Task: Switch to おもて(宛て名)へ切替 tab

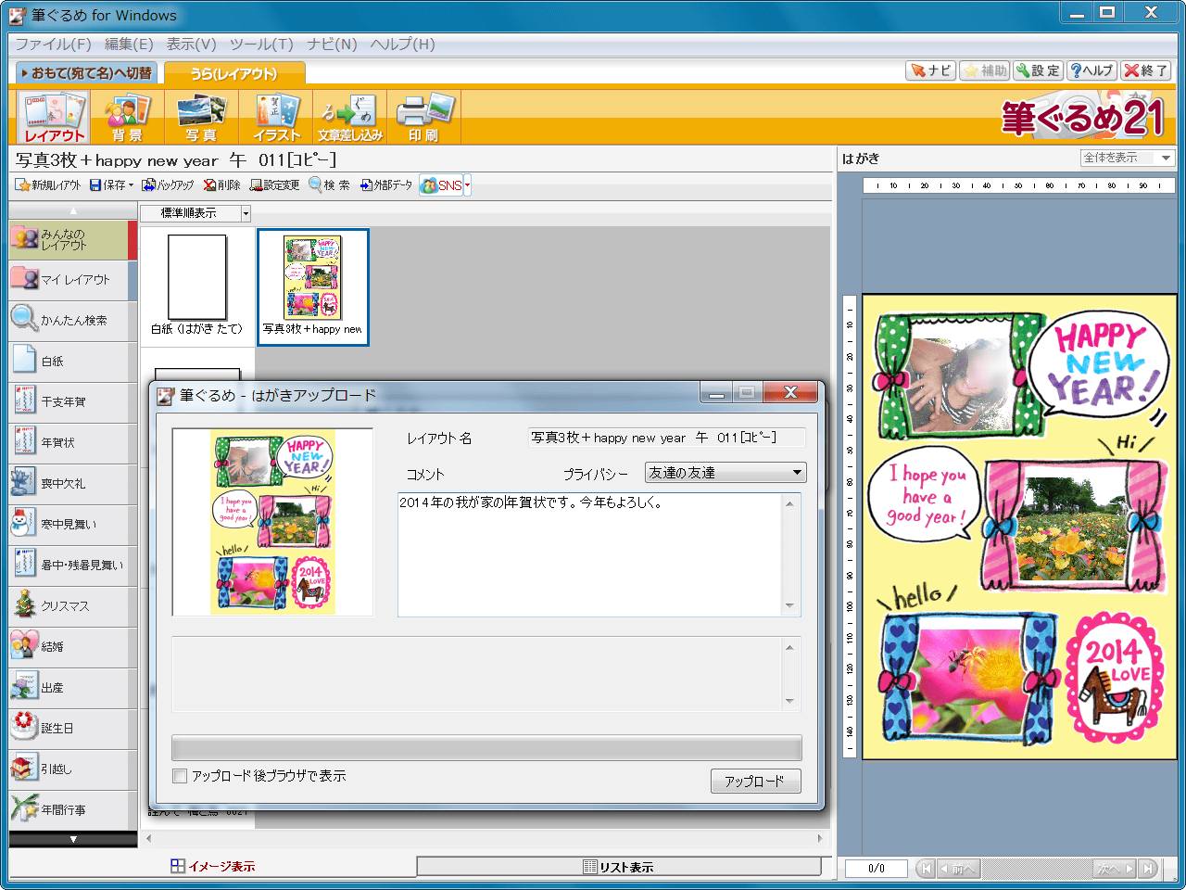Action: (x=86, y=73)
